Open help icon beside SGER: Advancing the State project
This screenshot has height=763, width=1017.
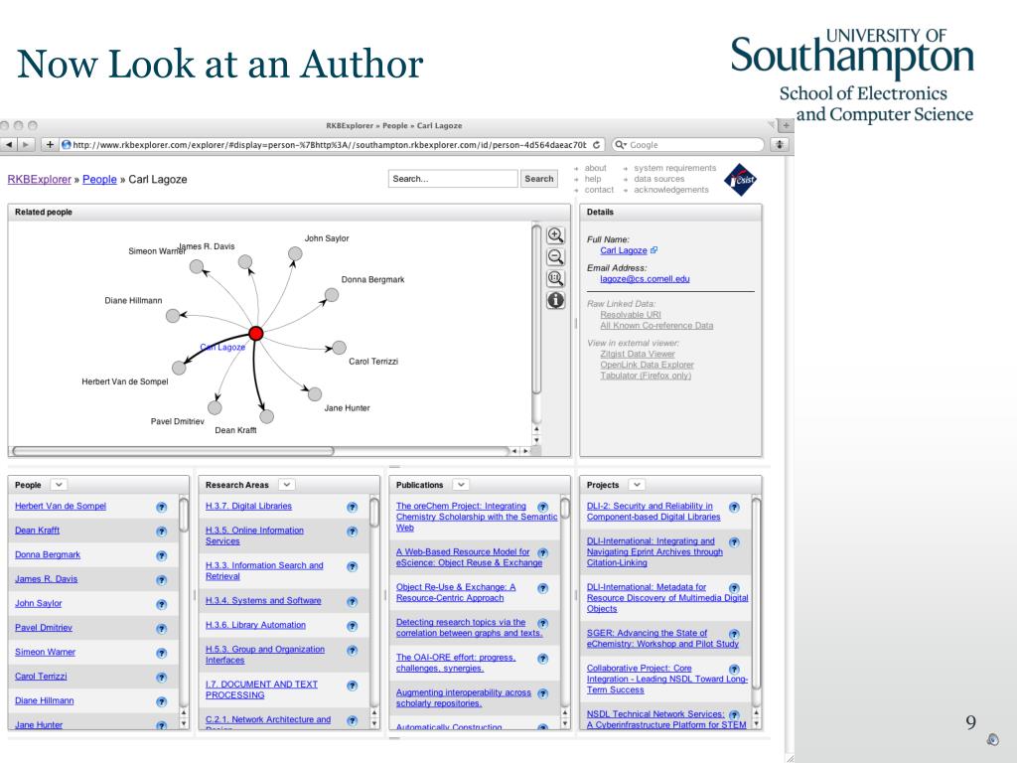pyautogui.click(x=734, y=635)
